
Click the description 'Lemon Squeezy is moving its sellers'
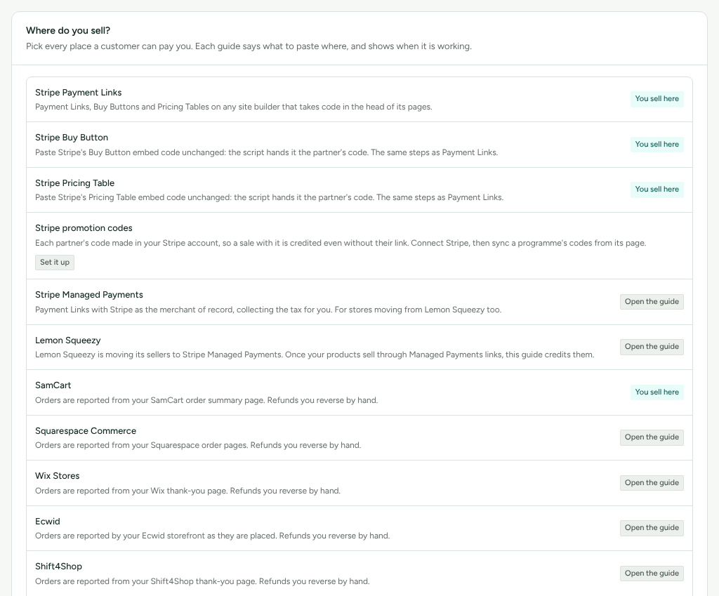[x=315, y=355]
